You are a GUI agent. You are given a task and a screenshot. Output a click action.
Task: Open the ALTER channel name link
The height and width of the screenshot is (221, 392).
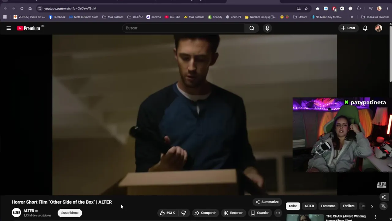pyautogui.click(x=29, y=211)
